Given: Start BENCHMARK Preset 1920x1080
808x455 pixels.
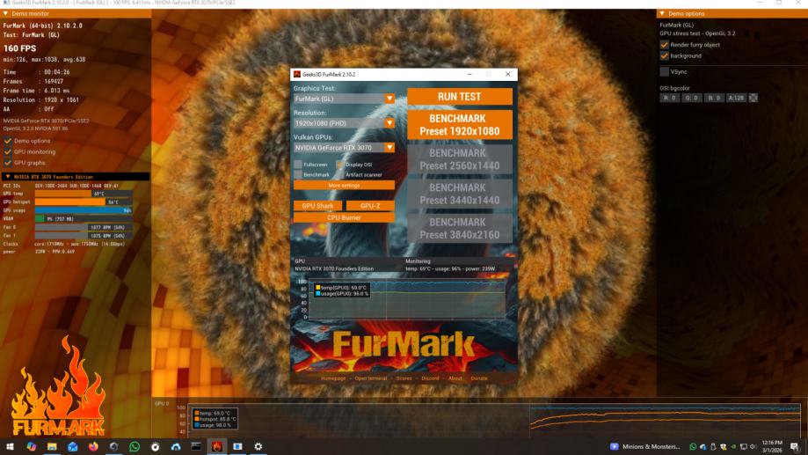Looking at the screenshot, I should click(460, 125).
